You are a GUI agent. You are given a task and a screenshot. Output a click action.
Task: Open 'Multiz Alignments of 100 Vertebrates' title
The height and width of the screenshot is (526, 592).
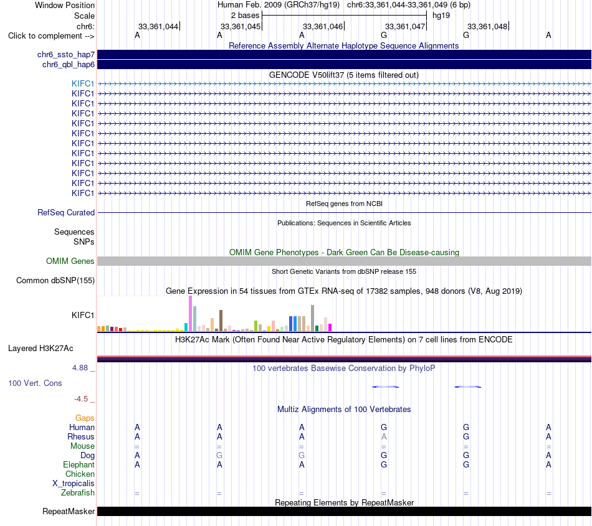pos(344,409)
